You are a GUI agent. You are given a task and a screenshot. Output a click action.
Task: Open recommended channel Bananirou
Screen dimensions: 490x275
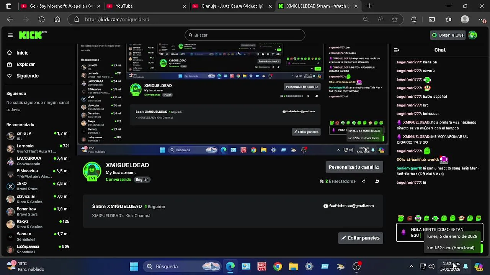click(38, 212)
